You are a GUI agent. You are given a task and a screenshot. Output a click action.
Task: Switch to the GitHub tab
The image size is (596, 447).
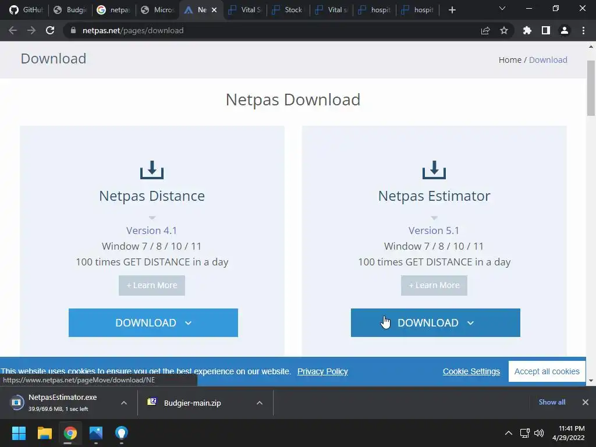pos(26,10)
